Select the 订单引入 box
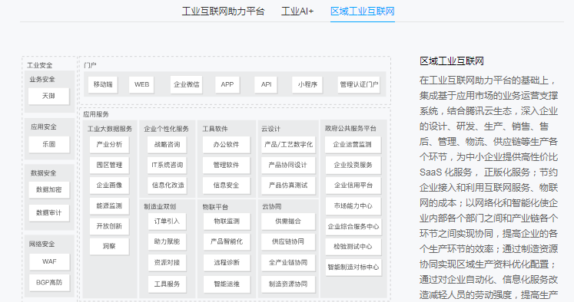 (x=167, y=222)
